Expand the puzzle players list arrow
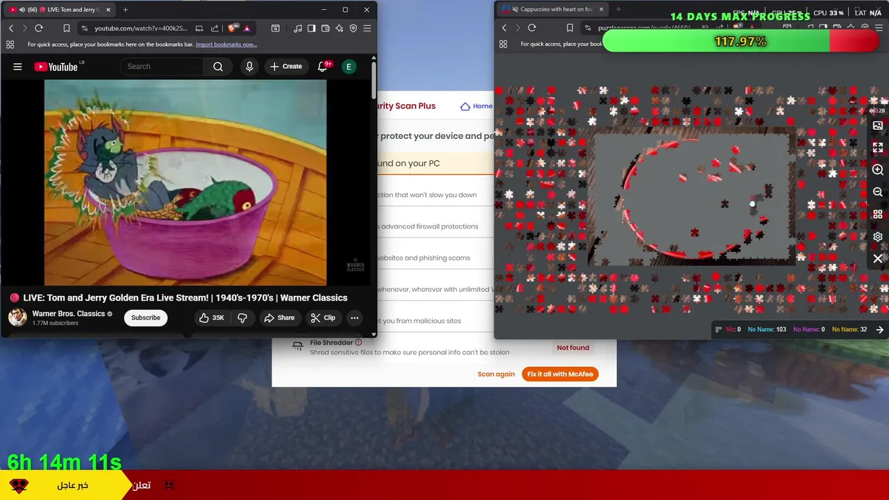 coord(880,330)
